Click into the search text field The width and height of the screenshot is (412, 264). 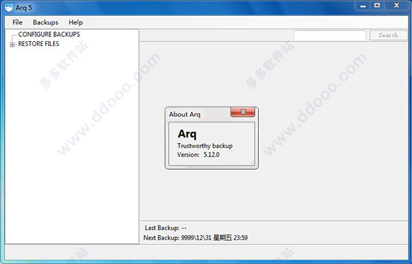(330, 36)
